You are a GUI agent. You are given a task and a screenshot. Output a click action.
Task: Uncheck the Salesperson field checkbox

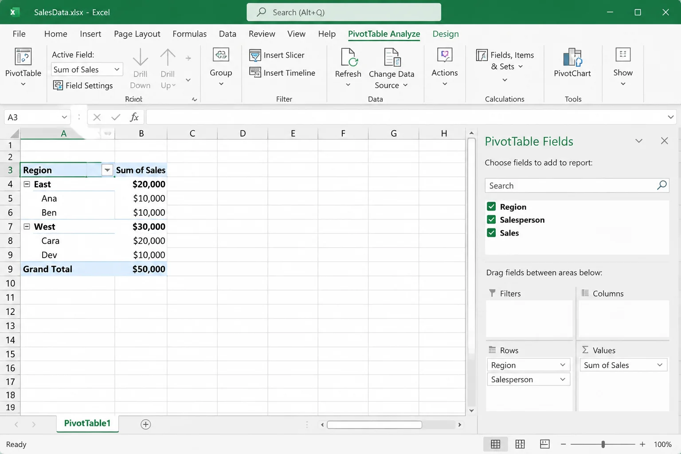pyautogui.click(x=491, y=219)
